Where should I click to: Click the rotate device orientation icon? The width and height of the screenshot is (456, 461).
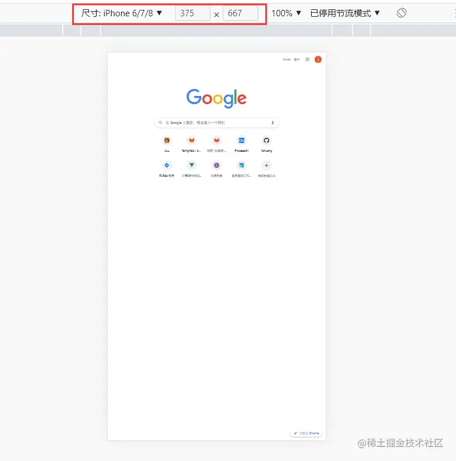click(401, 13)
